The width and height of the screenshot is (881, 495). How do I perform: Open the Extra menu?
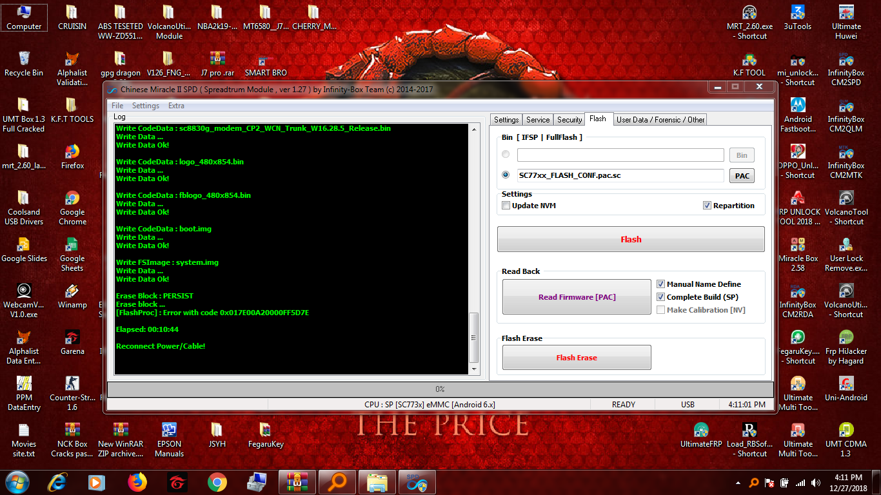176,106
